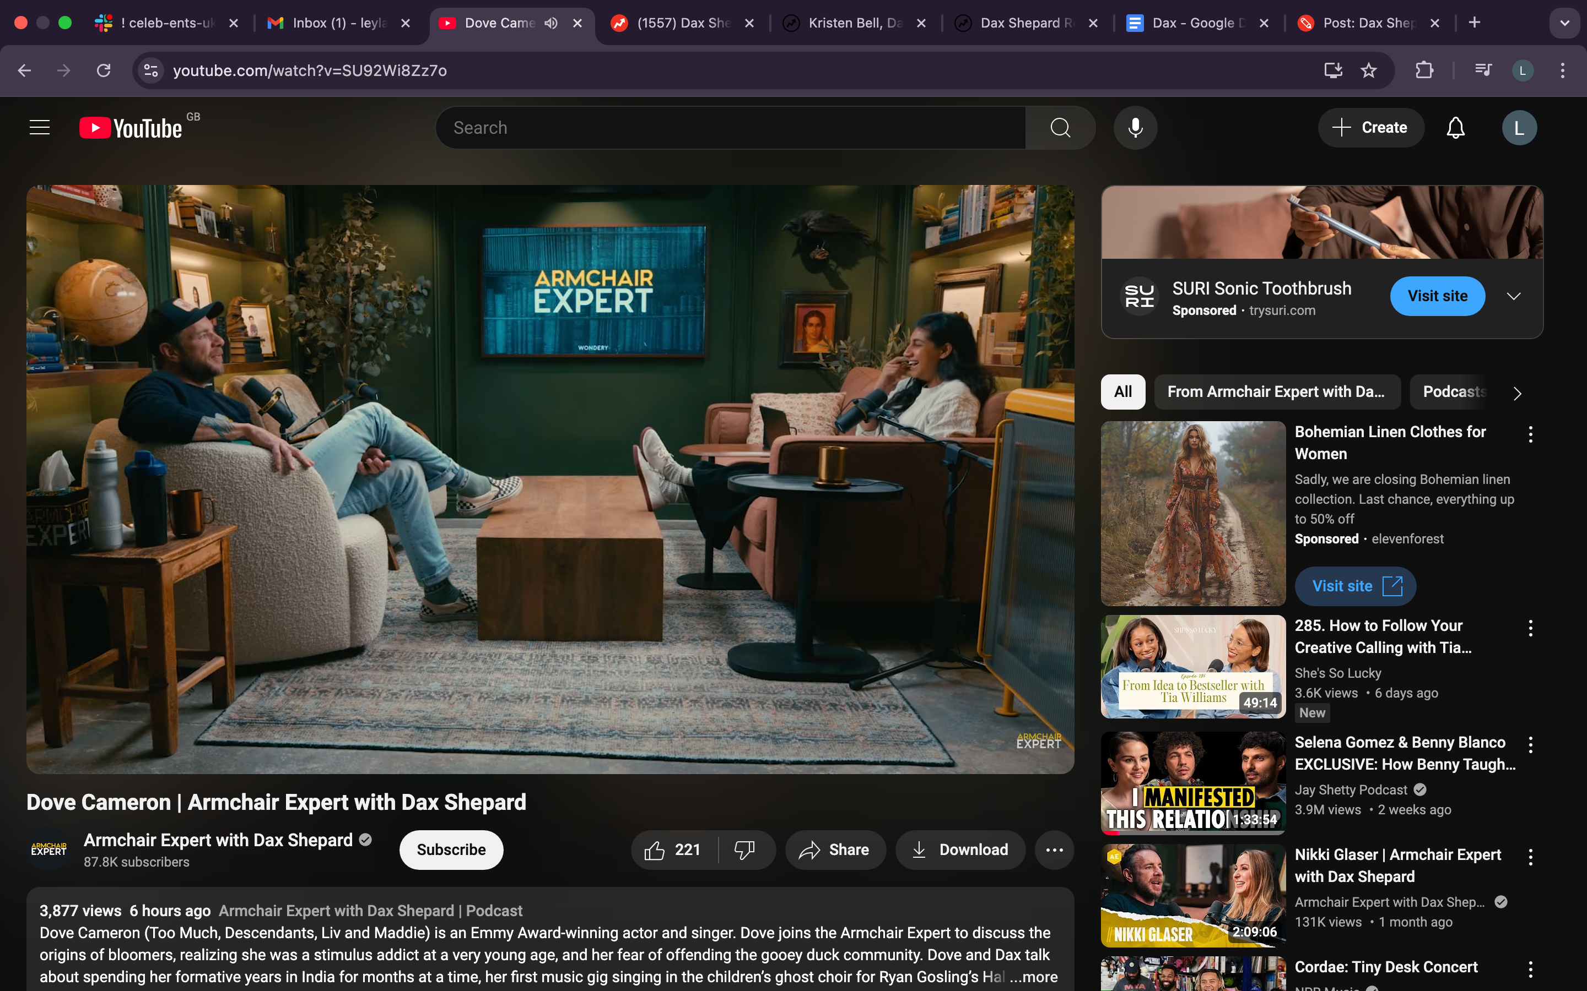This screenshot has width=1587, height=991.
Task: Open more actions ellipsis under video
Action: (1054, 850)
